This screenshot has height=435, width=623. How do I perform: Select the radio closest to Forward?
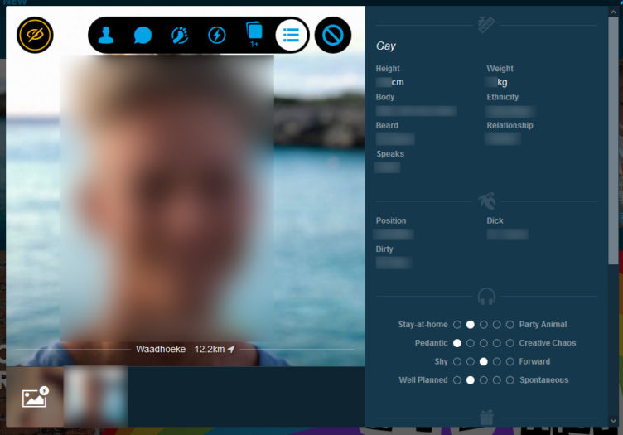(x=510, y=361)
